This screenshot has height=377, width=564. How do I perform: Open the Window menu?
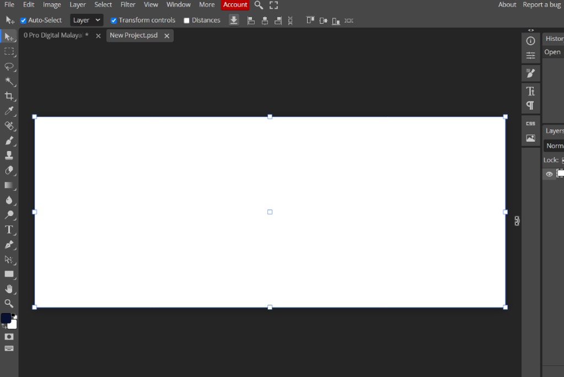[x=179, y=4]
